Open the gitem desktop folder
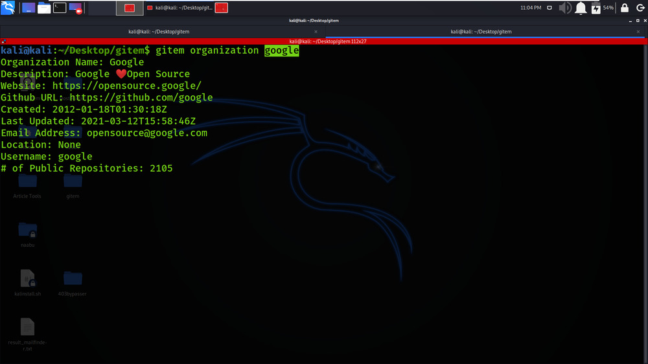This screenshot has height=364, width=648. [73, 186]
